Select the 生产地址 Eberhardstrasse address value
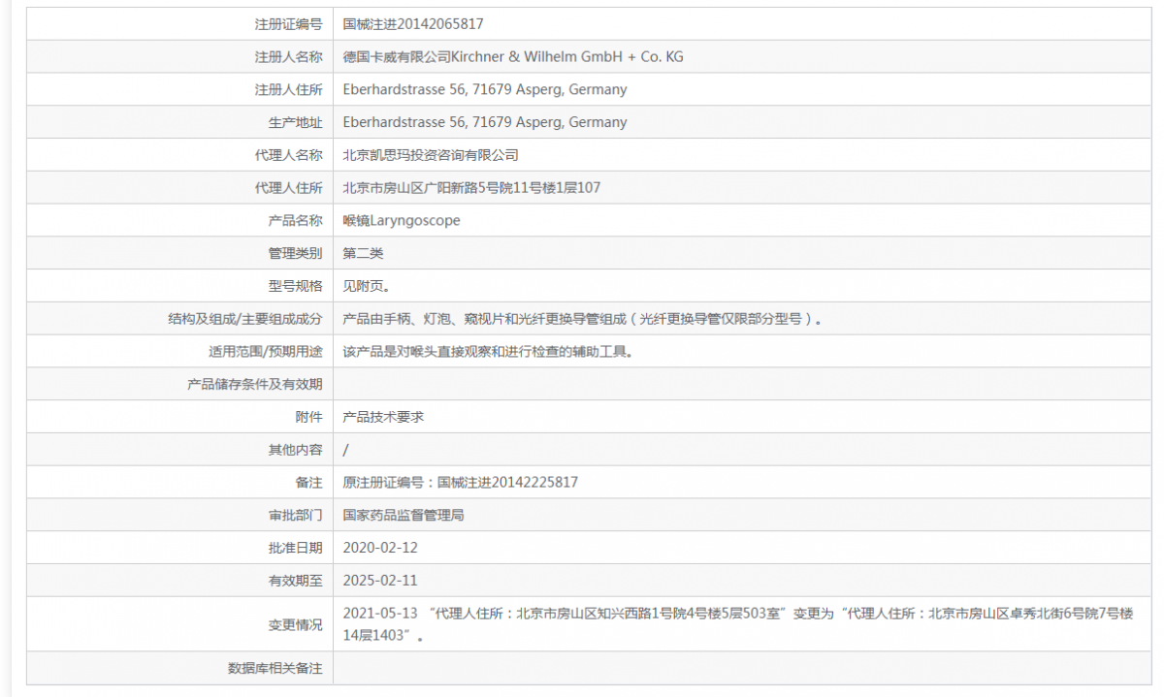Viewport: 1164px width, 697px height. click(x=485, y=122)
